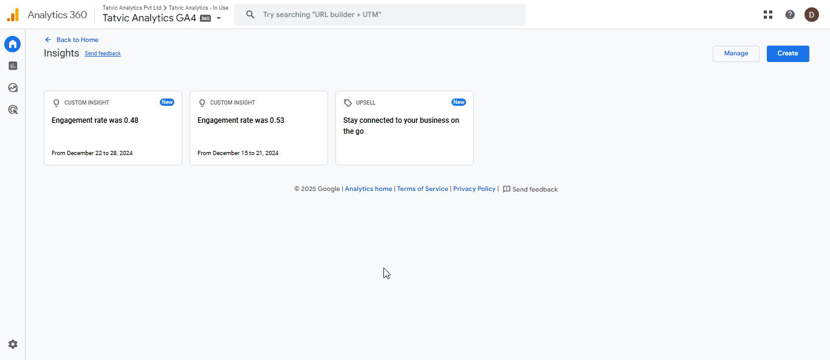Viewport: 830px width, 360px height.
Task: Click the search input field
Action: [380, 15]
